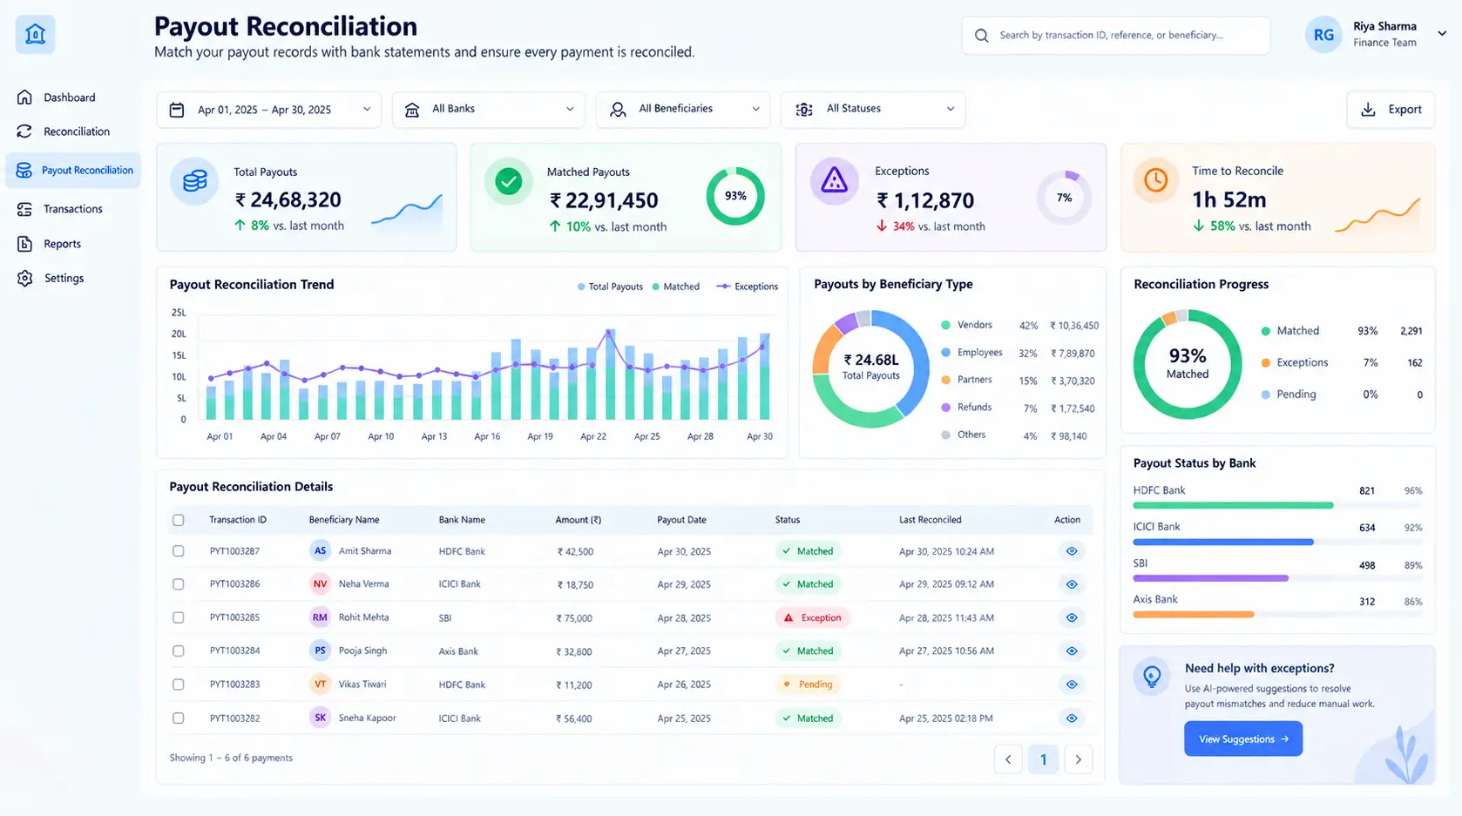This screenshot has height=816, width=1462.
Task: Click View Suggestions button
Action: (1243, 738)
